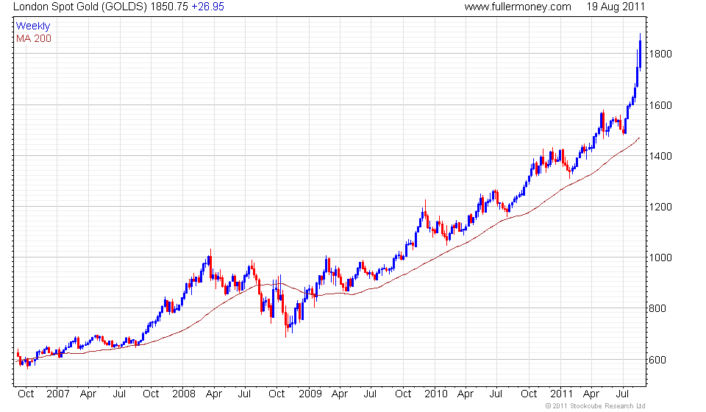The width and height of the screenshot is (706, 412).
Task: Click the topmost candlestick near 1850 peak
Action: tap(641, 53)
